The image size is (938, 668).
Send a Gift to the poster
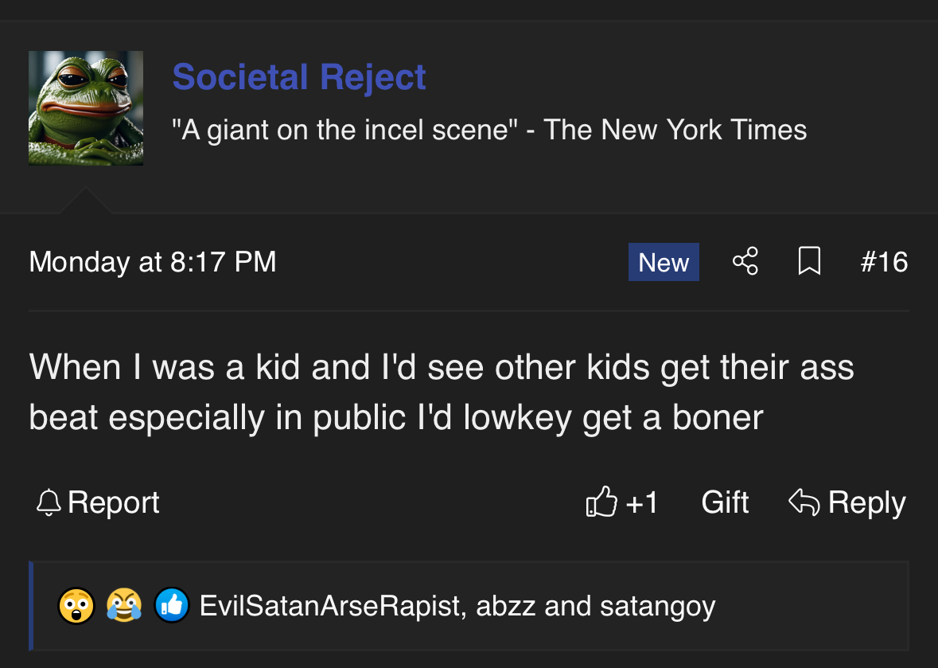[725, 502]
